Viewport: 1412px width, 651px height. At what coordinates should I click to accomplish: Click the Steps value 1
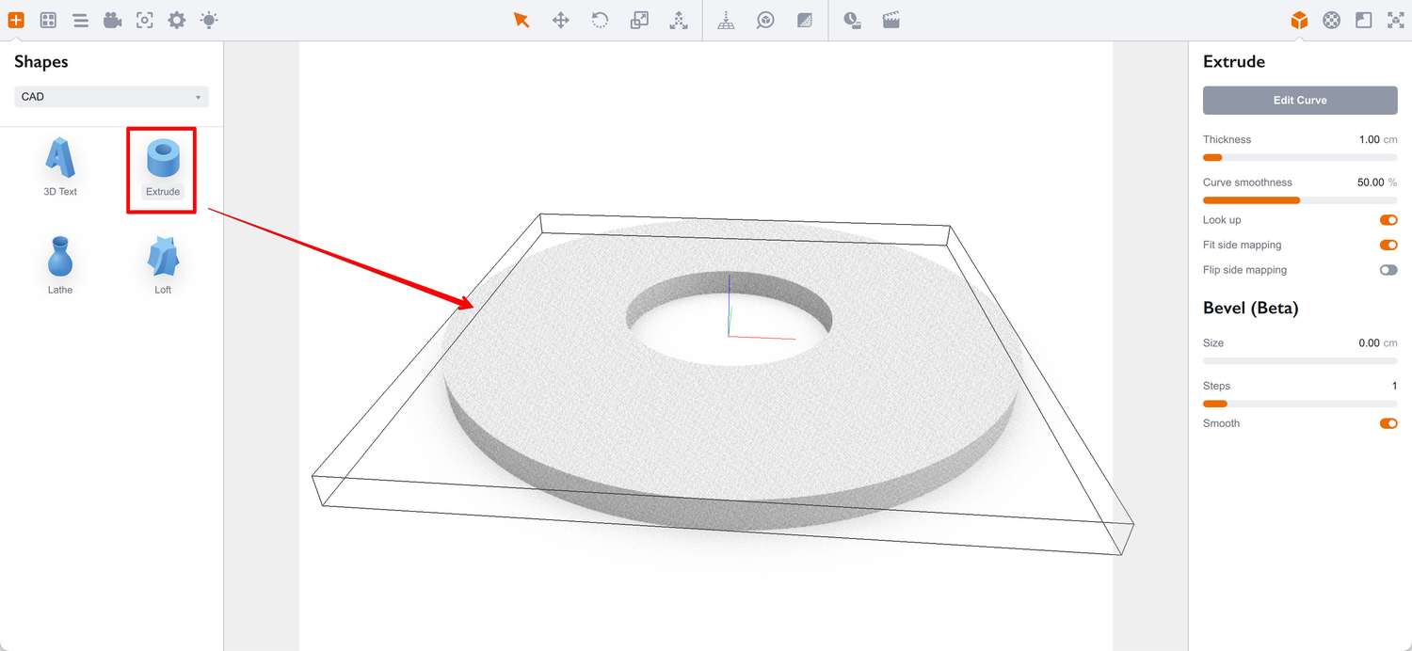(x=1394, y=386)
